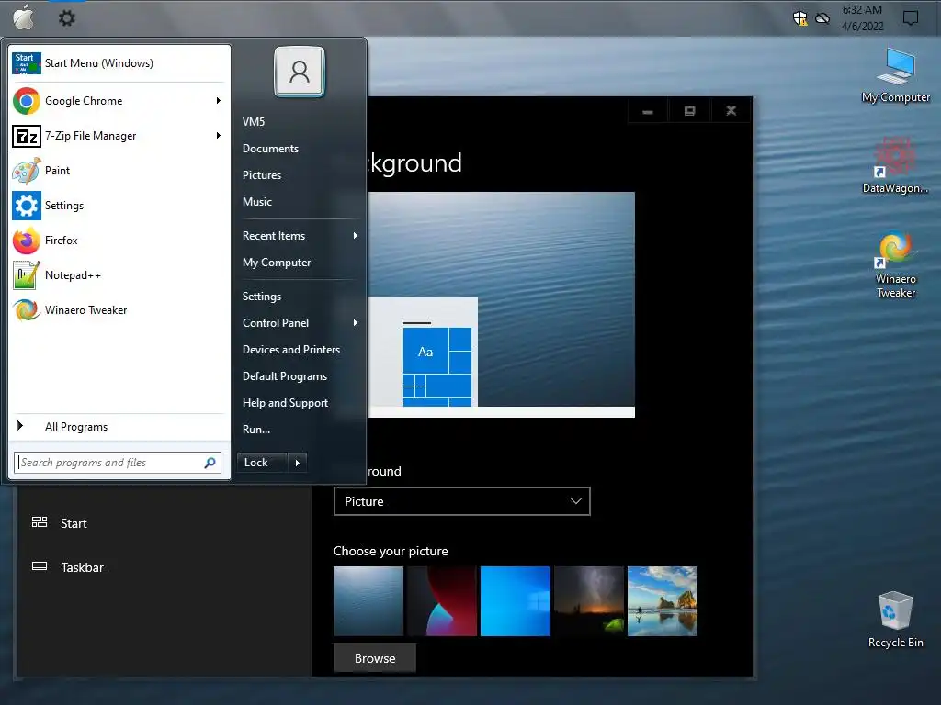Viewport: 941px width, 705px height.
Task: Open Start Menu (Windows) entry
Action: click(119, 63)
